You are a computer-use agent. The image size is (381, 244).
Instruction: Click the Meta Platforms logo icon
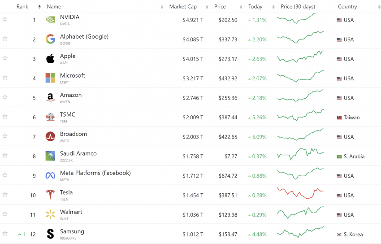50,175
